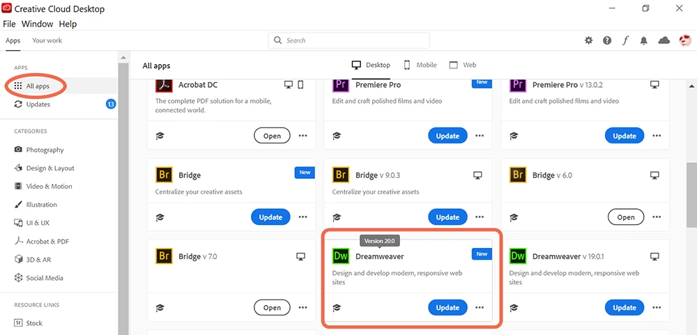
Task: Update the new Premiere Pro app
Action: click(447, 136)
